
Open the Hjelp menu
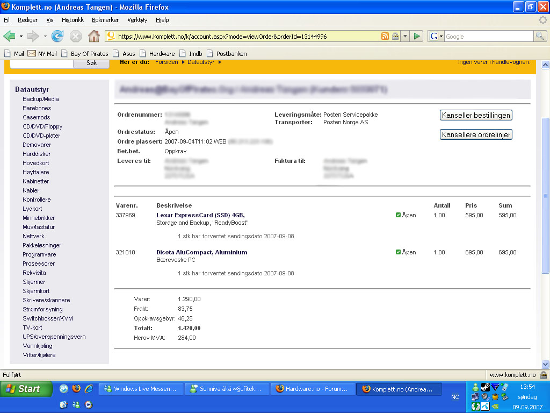[162, 20]
